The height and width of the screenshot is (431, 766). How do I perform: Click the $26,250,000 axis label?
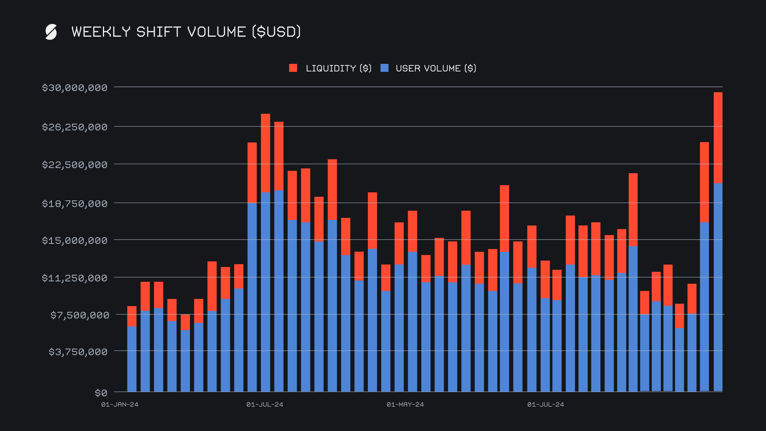75,127
